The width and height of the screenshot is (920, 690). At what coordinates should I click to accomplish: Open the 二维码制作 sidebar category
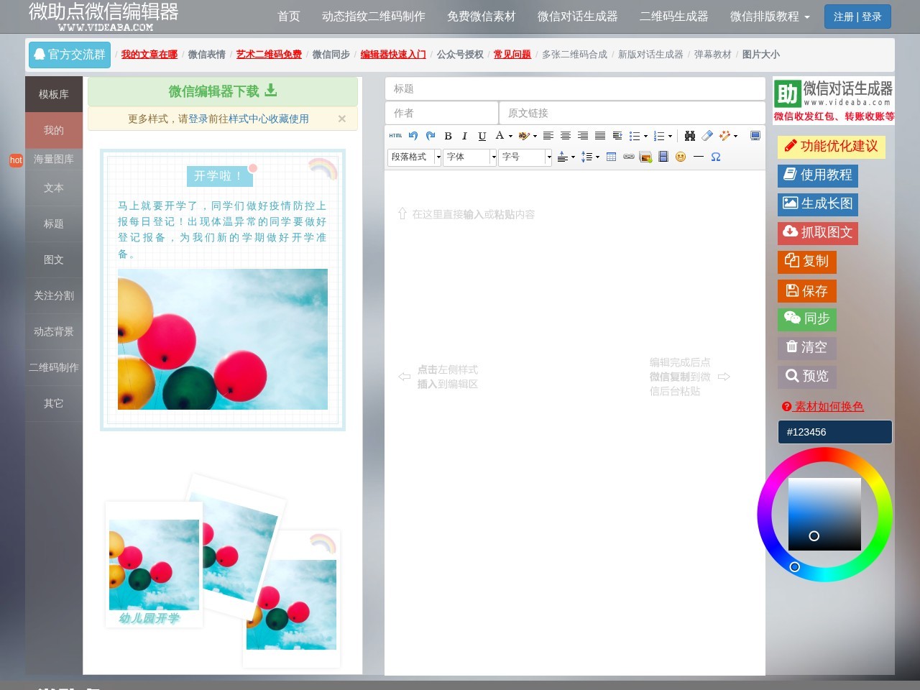[x=54, y=367]
